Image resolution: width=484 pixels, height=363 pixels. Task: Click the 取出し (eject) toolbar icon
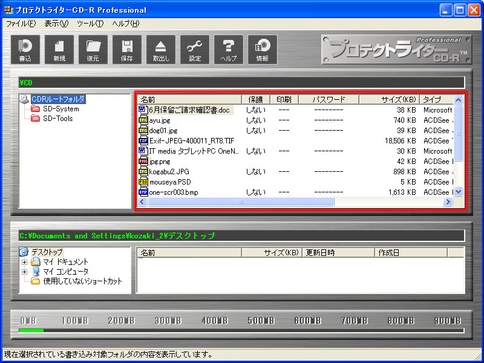coord(161,50)
